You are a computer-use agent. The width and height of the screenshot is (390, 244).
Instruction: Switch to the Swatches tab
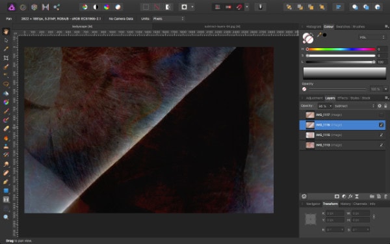[343, 27]
